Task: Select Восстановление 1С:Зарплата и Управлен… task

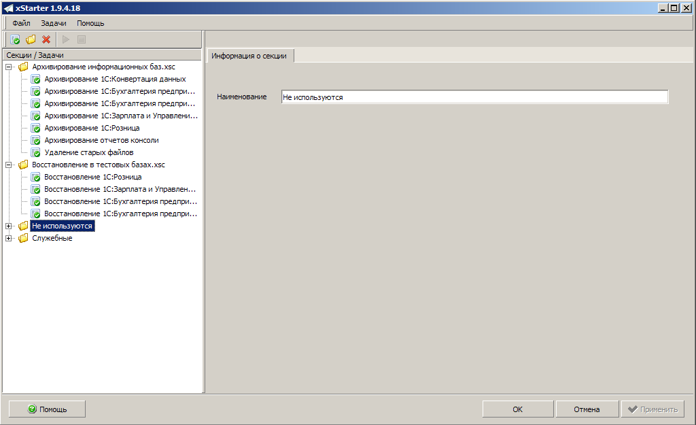Action: [120, 189]
